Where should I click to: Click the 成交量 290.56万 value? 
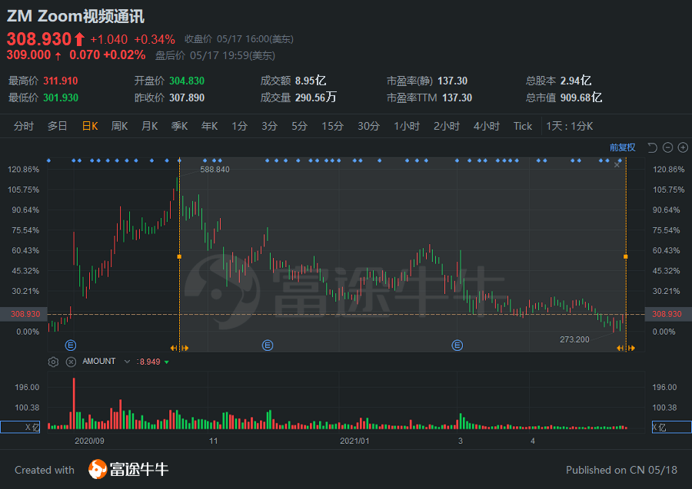[315, 97]
